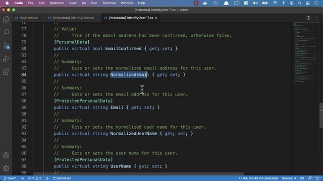Click the red icon in the menu bar
Screen dimensions: 323x181
[x=196, y=3]
